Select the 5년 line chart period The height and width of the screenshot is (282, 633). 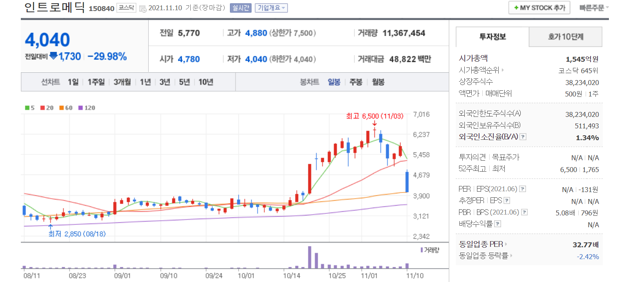tap(184, 82)
